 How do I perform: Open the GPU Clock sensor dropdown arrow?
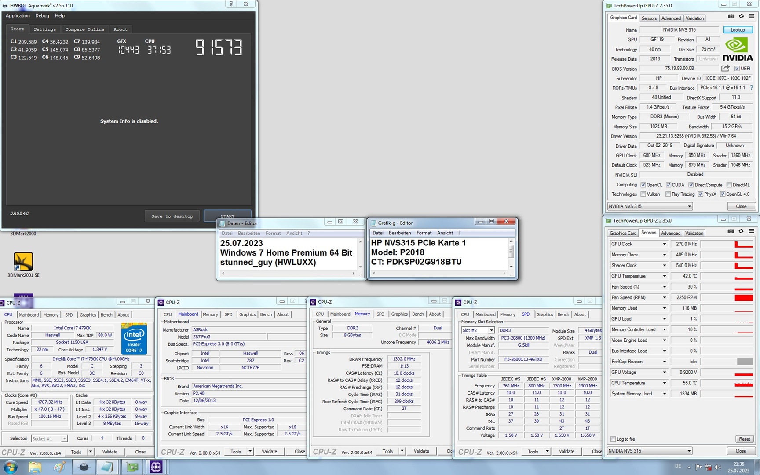pyautogui.click(x=664, y=244)
